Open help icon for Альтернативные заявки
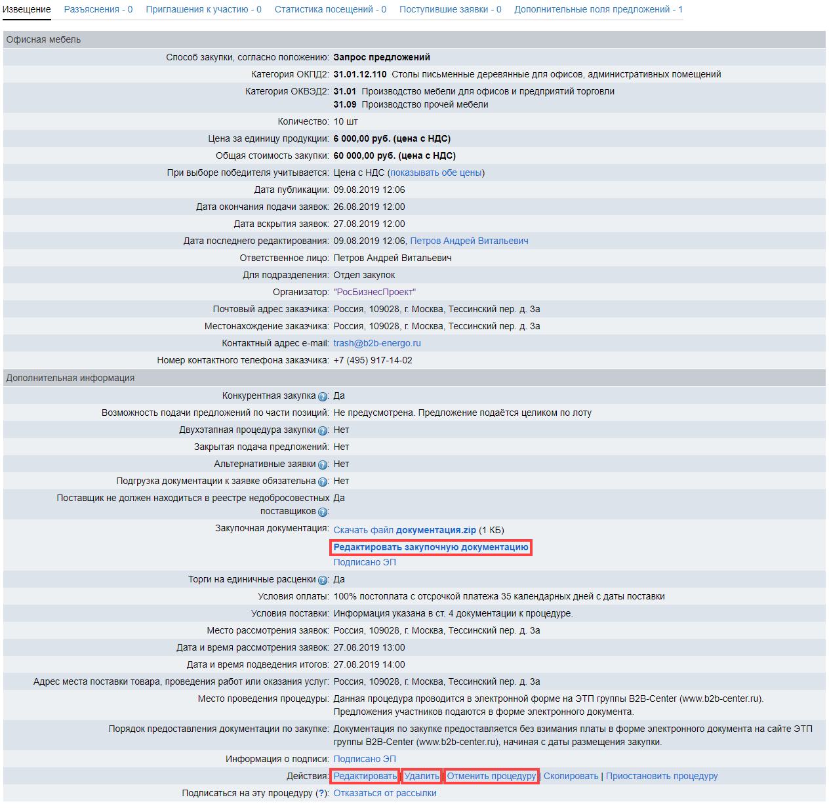Screen dimensions: 829x808 (323, 465)
